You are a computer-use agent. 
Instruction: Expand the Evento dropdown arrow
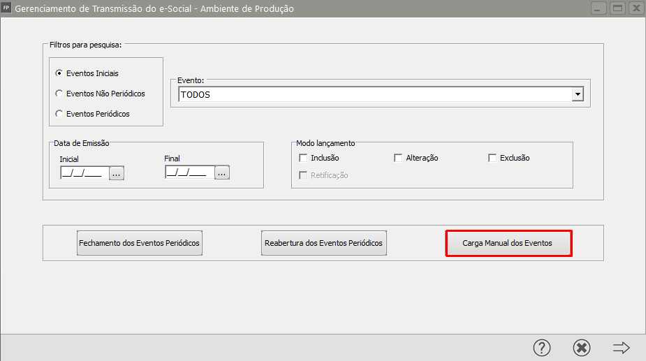coord(577,94)
